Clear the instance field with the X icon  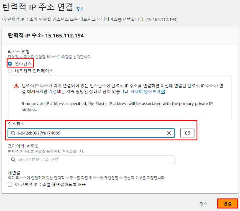coord(169,133)
